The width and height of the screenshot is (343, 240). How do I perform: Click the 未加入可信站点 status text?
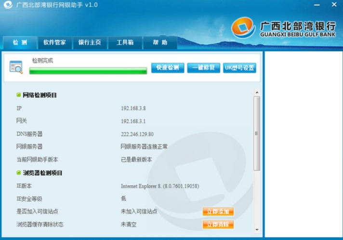(139, 212)
